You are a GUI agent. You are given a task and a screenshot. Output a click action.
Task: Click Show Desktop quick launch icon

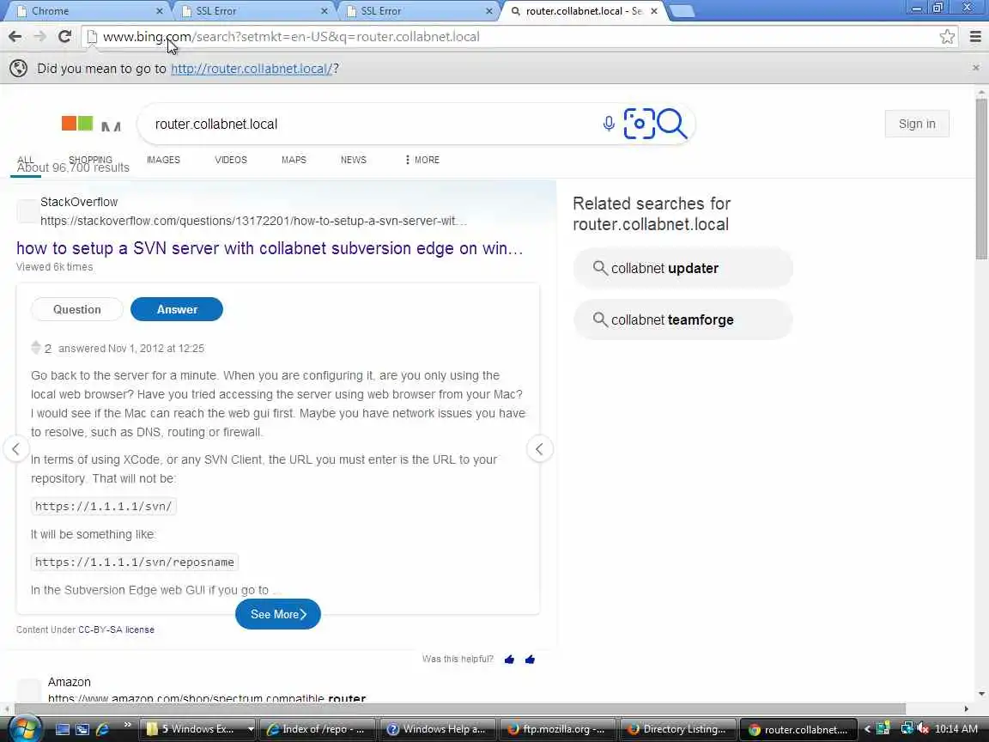63,729
